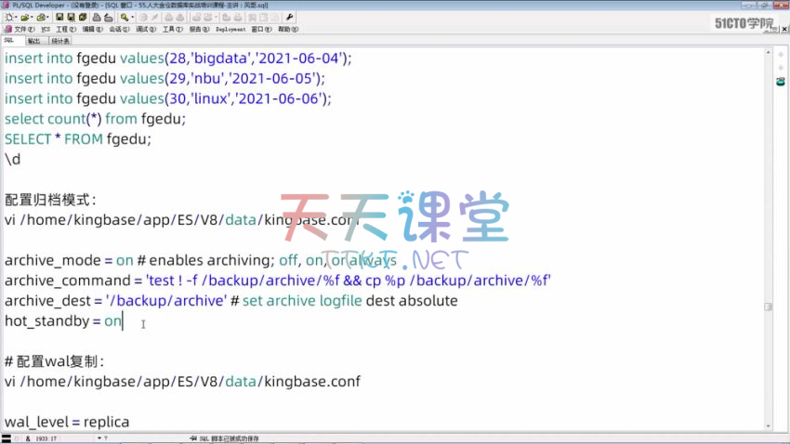Click the 'hot_standby = on' line in editor
Image resolution: width=790 pixels, height=444 pixels.
pos(63,321)
